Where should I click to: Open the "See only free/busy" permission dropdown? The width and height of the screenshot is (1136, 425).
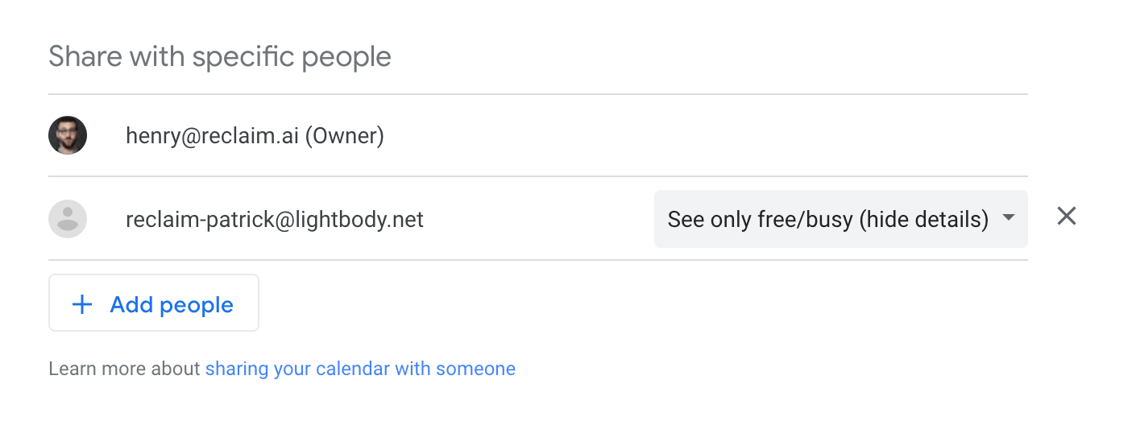point(840,219)
